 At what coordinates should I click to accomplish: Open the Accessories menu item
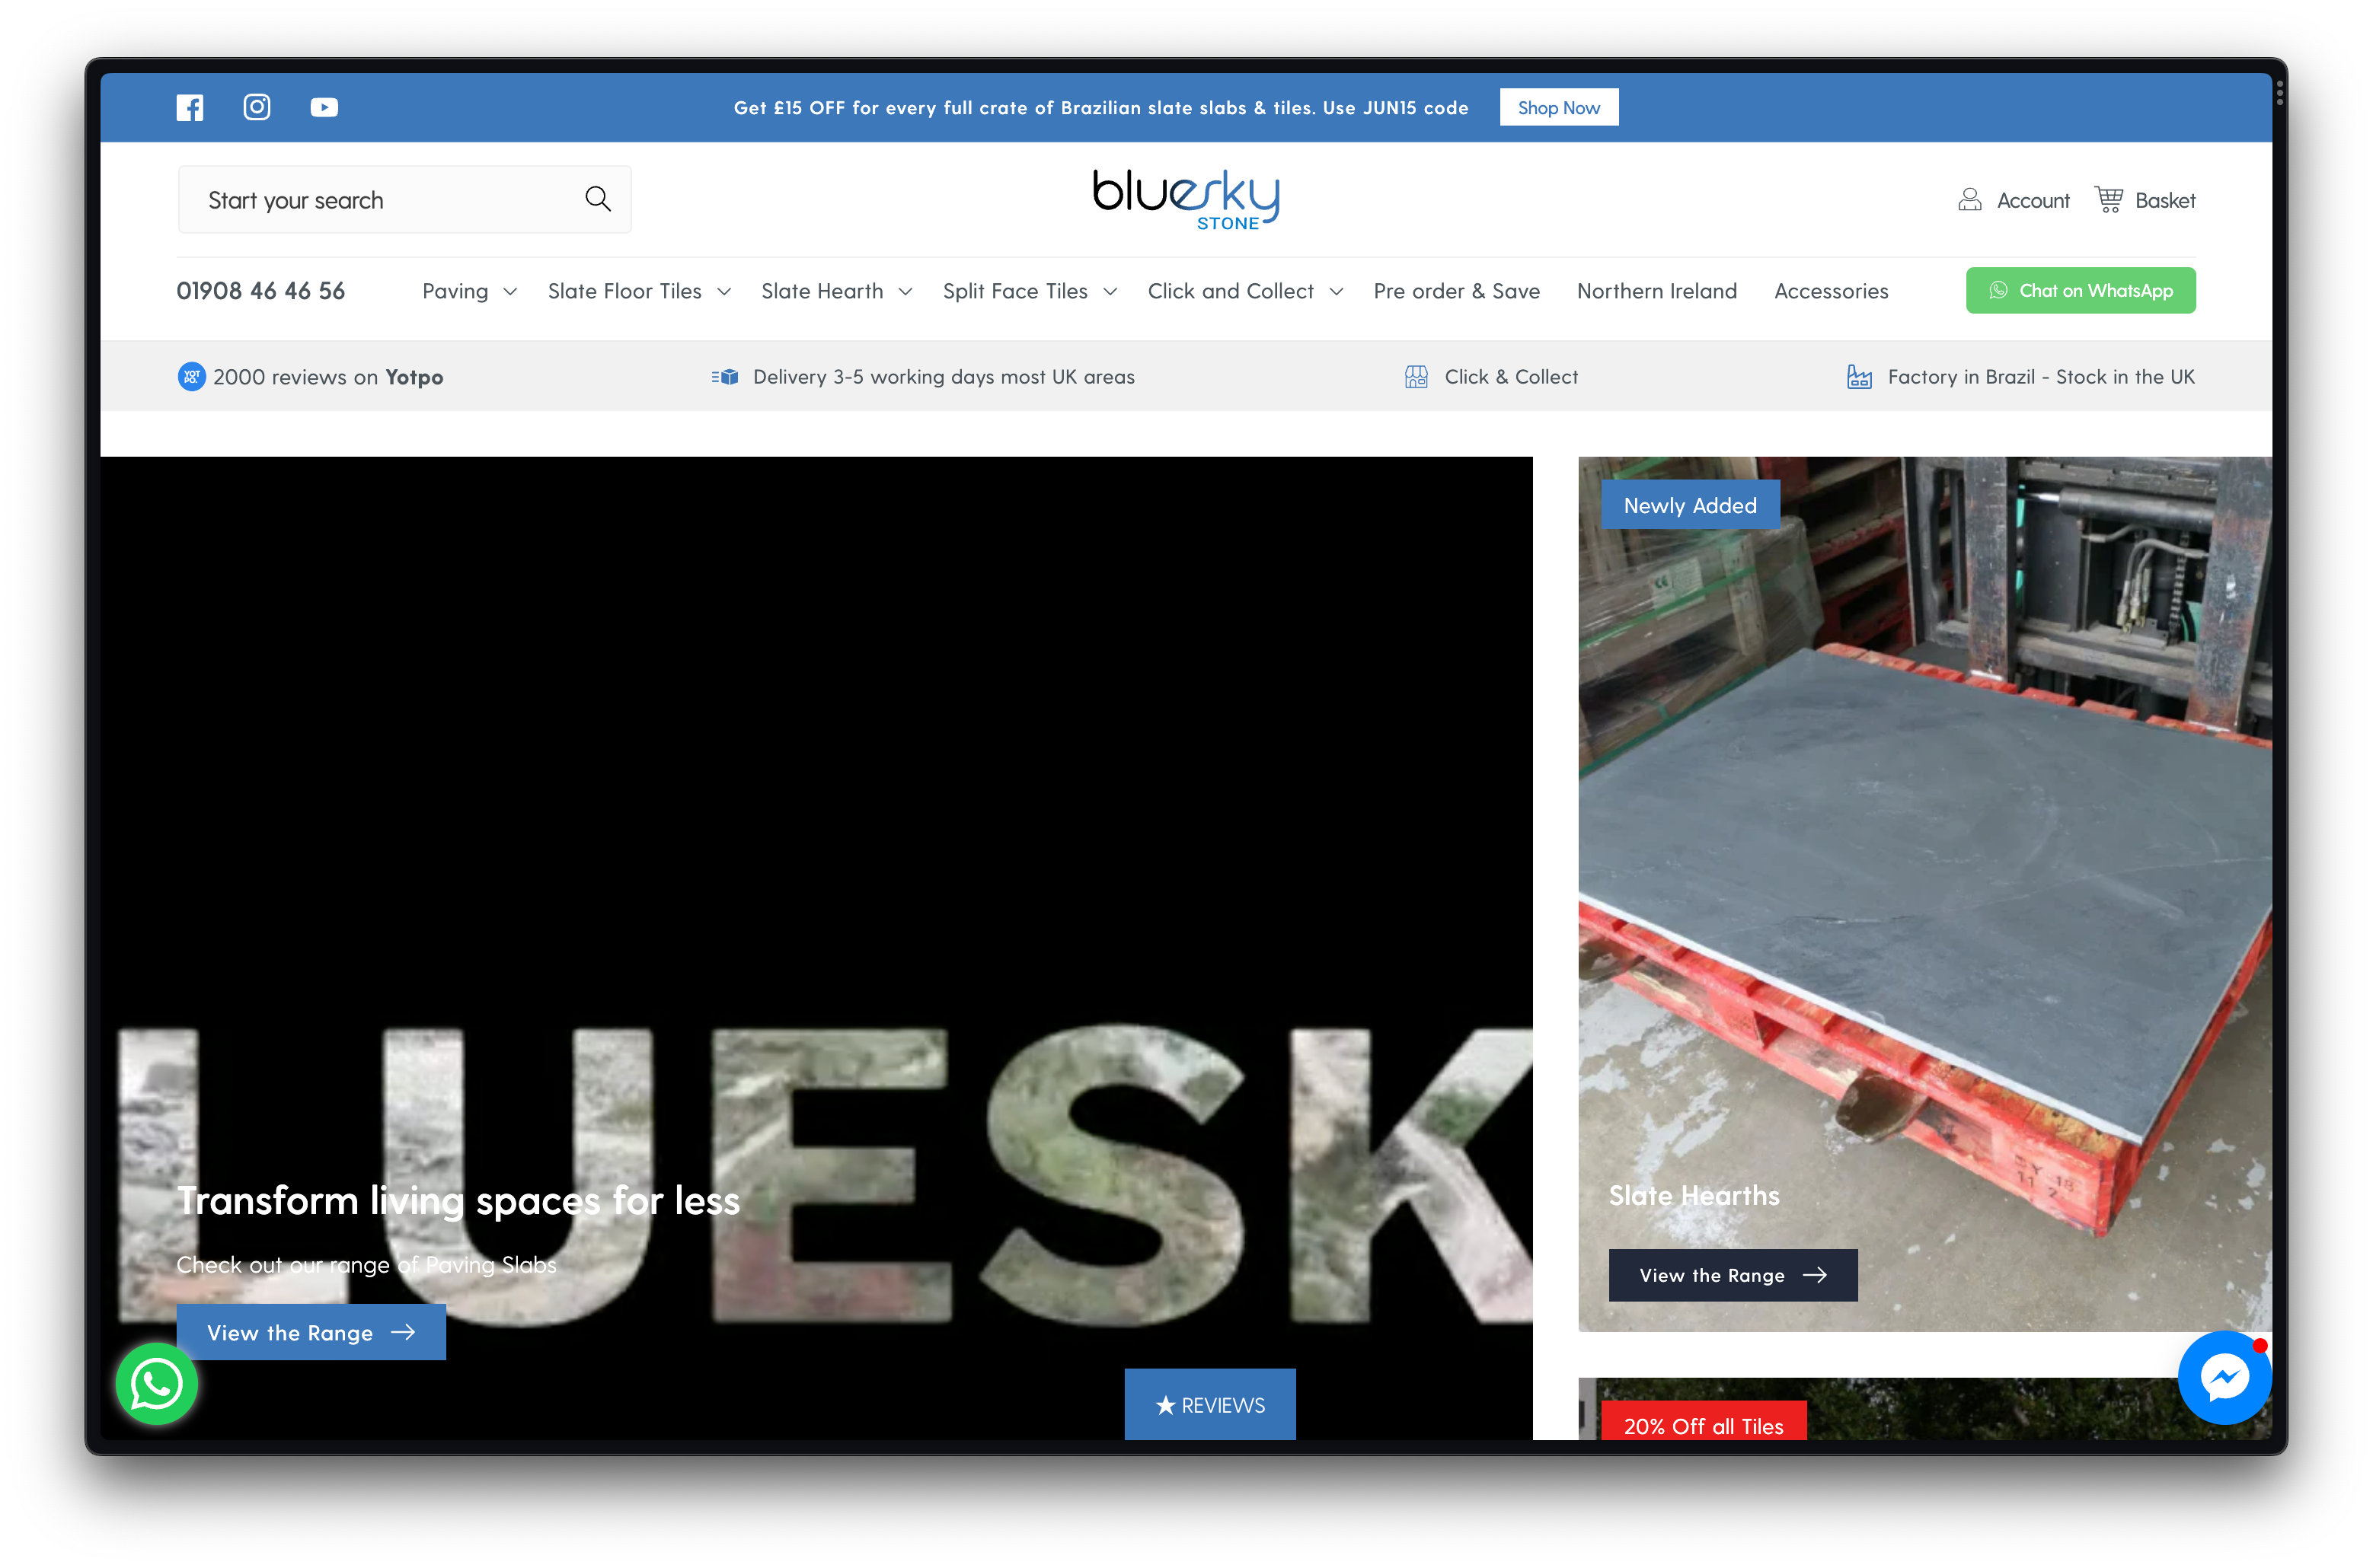pos(1831,291)
